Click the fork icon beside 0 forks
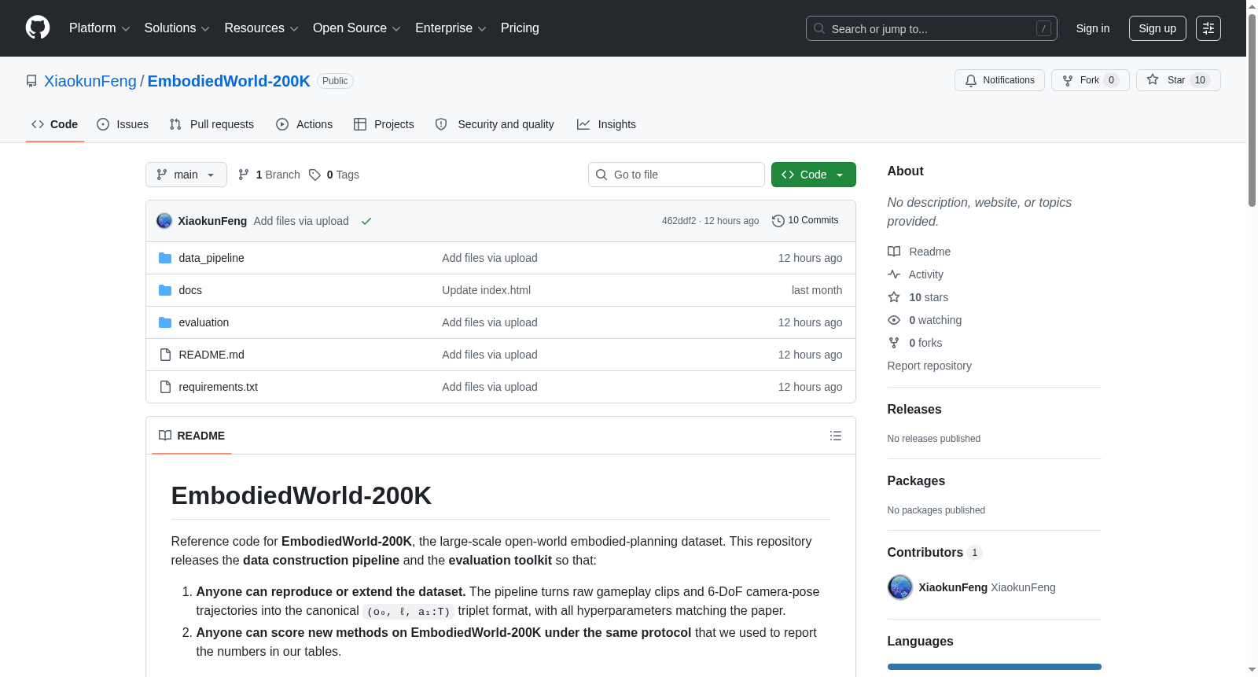Image resolution: width=1258 pixels, height=677 pixels. [894, 343]
